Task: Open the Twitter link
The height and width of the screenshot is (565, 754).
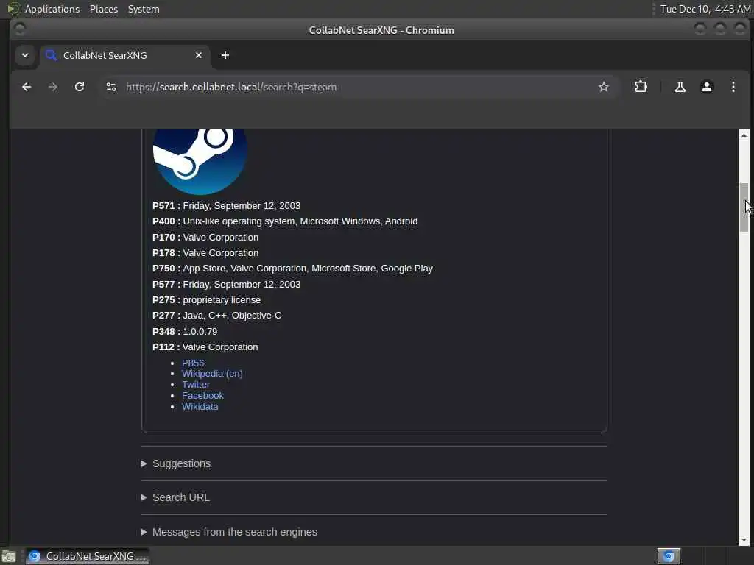Action: [x=196, y=384]
